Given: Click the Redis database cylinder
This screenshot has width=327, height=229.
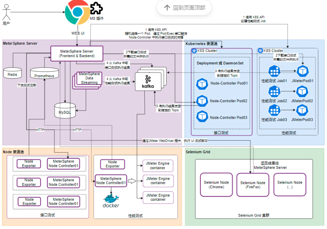Looking at the screenshot, I should coord(12,73).
